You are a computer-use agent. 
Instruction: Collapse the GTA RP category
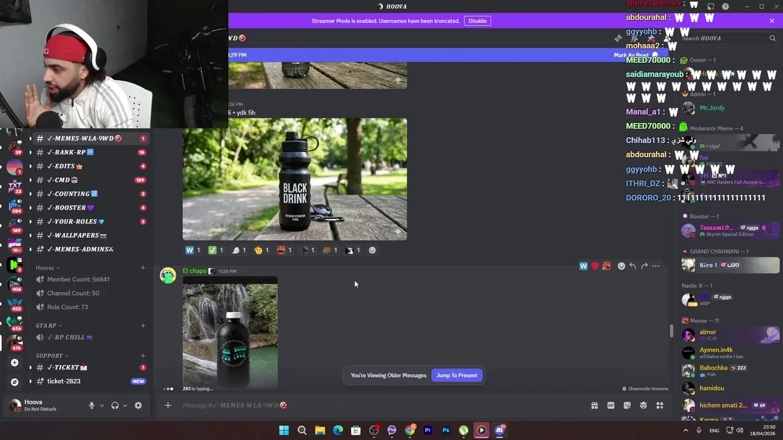[49, 326]
